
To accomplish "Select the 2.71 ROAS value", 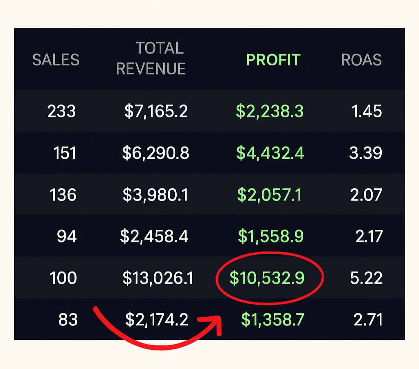I will tap(367, 320).
